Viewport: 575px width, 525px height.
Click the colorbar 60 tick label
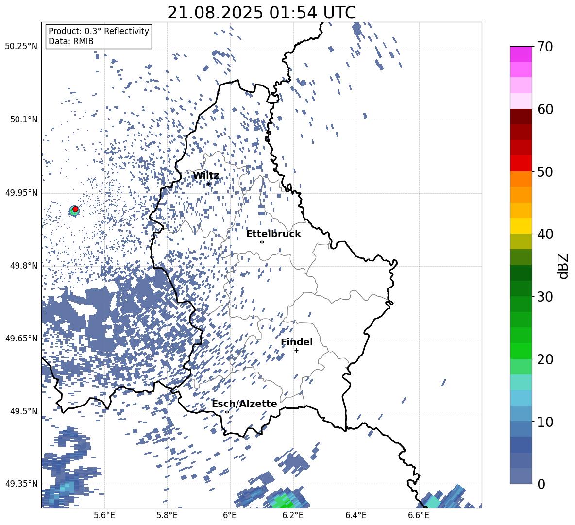(545, 109)
